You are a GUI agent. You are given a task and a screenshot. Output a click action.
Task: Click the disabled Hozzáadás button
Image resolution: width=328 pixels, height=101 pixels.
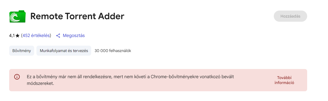(290, 16)
